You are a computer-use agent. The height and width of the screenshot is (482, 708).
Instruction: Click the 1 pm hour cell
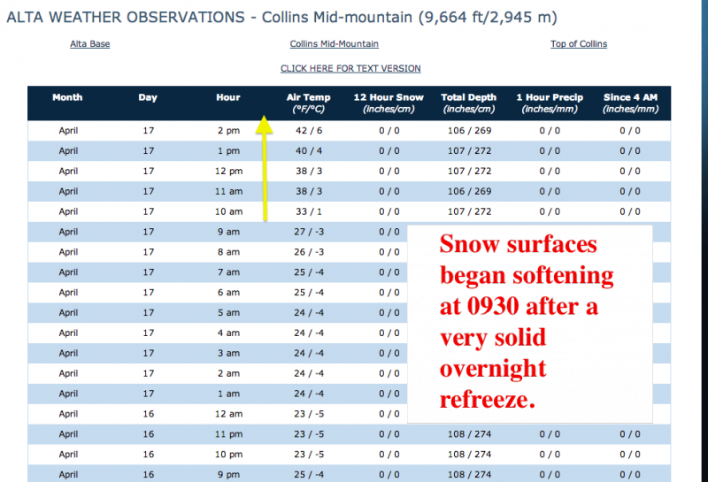pos(228,150)
